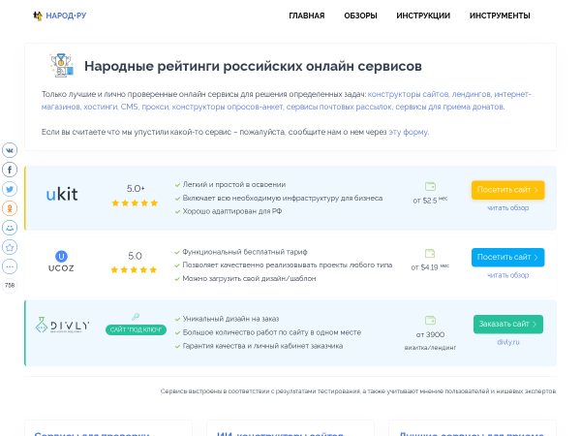The height and width of the screenshot is (436, 581).
Task: Click the trophy rating icon beside heading
Action: point(62,66)
